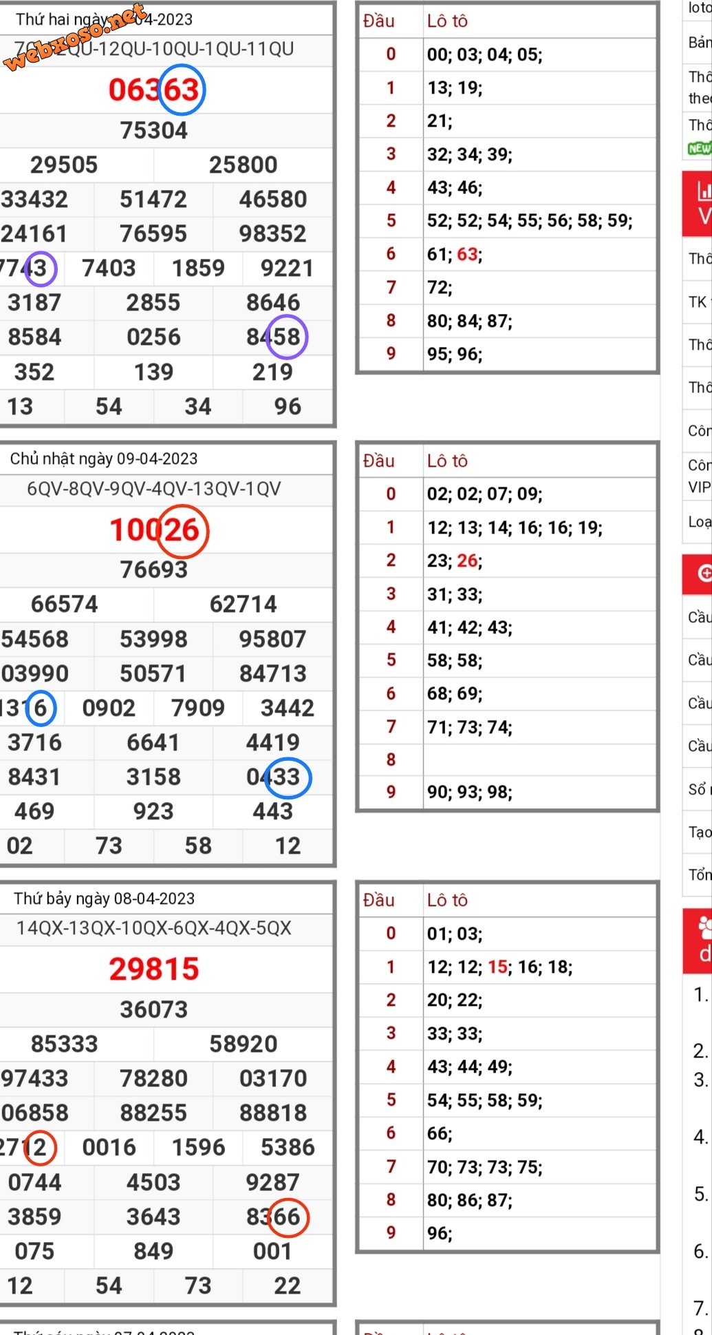Click the number 58920

click(244, 1044)
